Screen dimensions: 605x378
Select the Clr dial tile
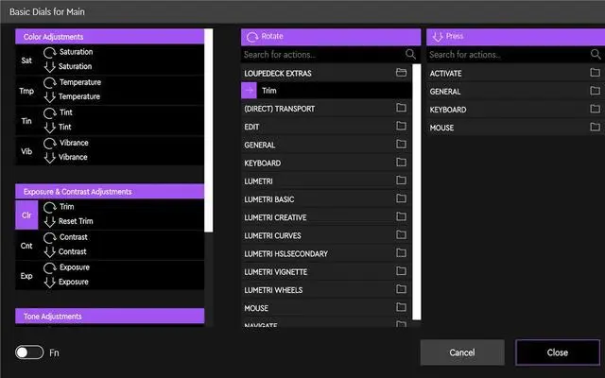[26, 215]
